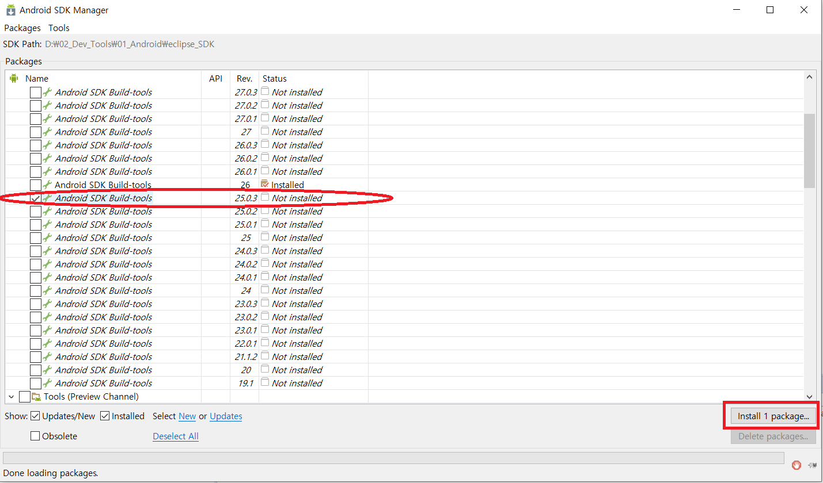This screenshot has height=483, width=823.
Task: Click wrench icon of Build-tools 24 row
Action: 47,290
